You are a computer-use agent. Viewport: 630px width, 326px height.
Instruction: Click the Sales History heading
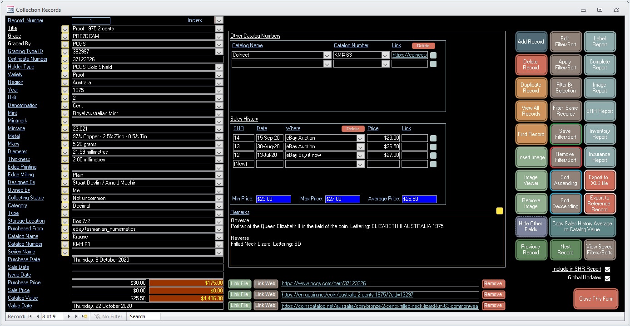point(244,119)
